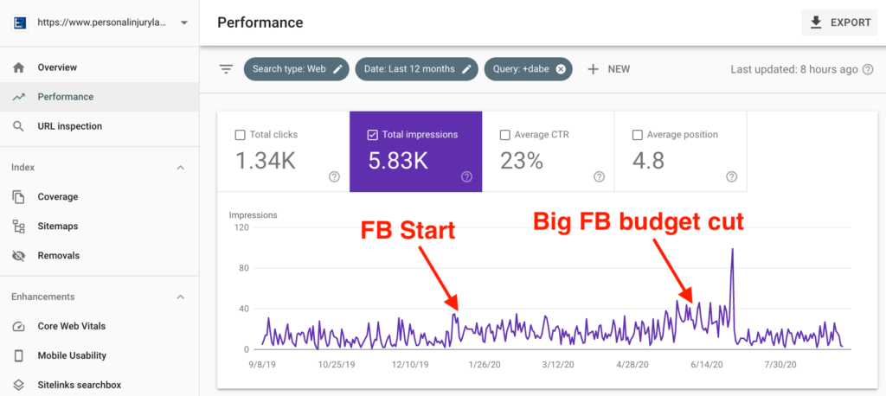Click help icon on Average position card

tap(731, 176)
